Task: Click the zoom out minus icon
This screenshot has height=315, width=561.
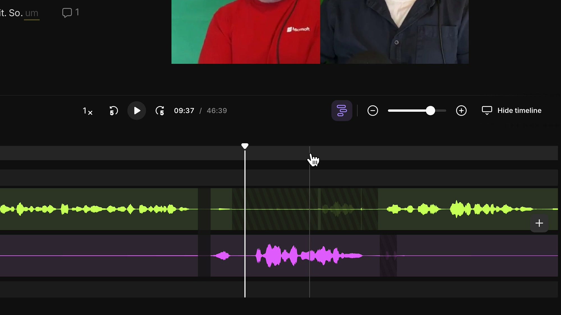Action: (373, 111)
